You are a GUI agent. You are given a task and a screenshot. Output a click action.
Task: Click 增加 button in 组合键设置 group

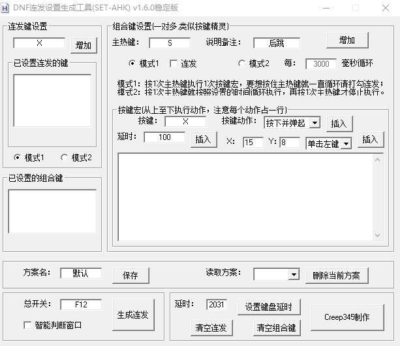click(347, 40)
